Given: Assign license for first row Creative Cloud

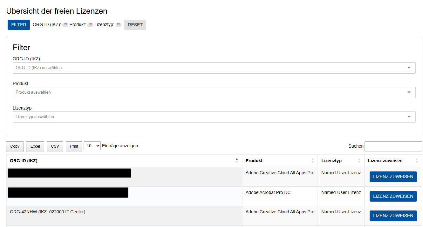Looking at the screenshot, I should (x=393, y=177).
